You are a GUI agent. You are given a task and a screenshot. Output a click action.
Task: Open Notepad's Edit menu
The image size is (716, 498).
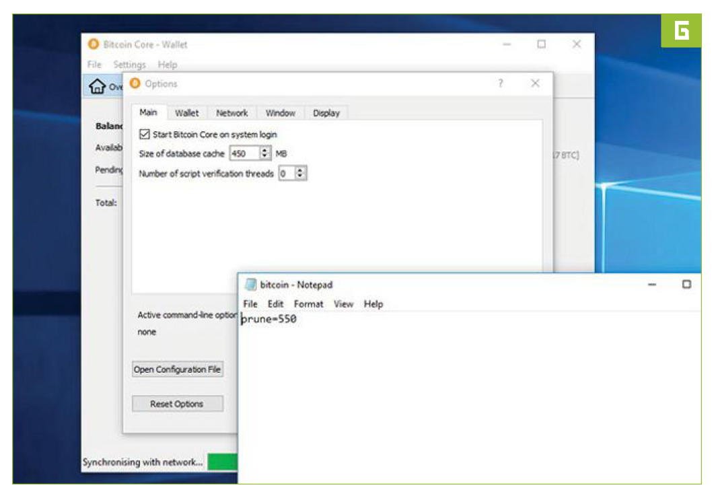coord(275,304)
